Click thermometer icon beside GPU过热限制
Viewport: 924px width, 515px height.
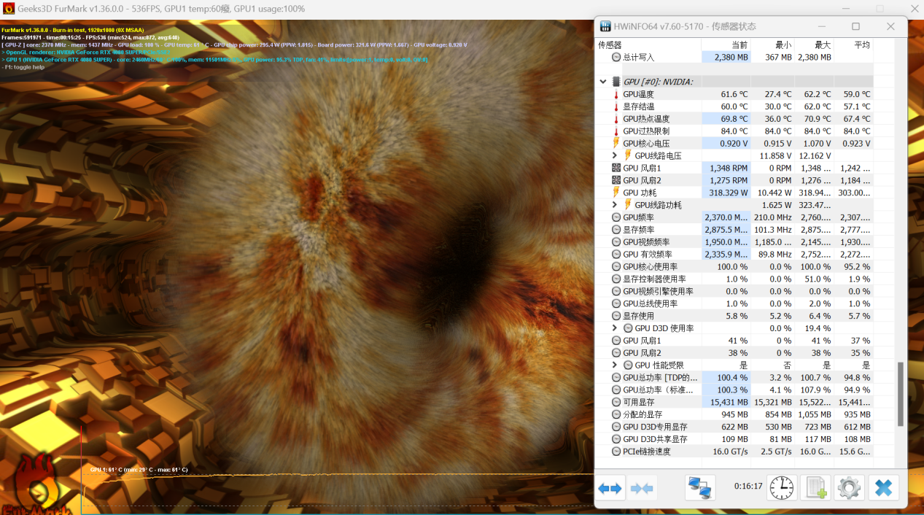point(616,131)
